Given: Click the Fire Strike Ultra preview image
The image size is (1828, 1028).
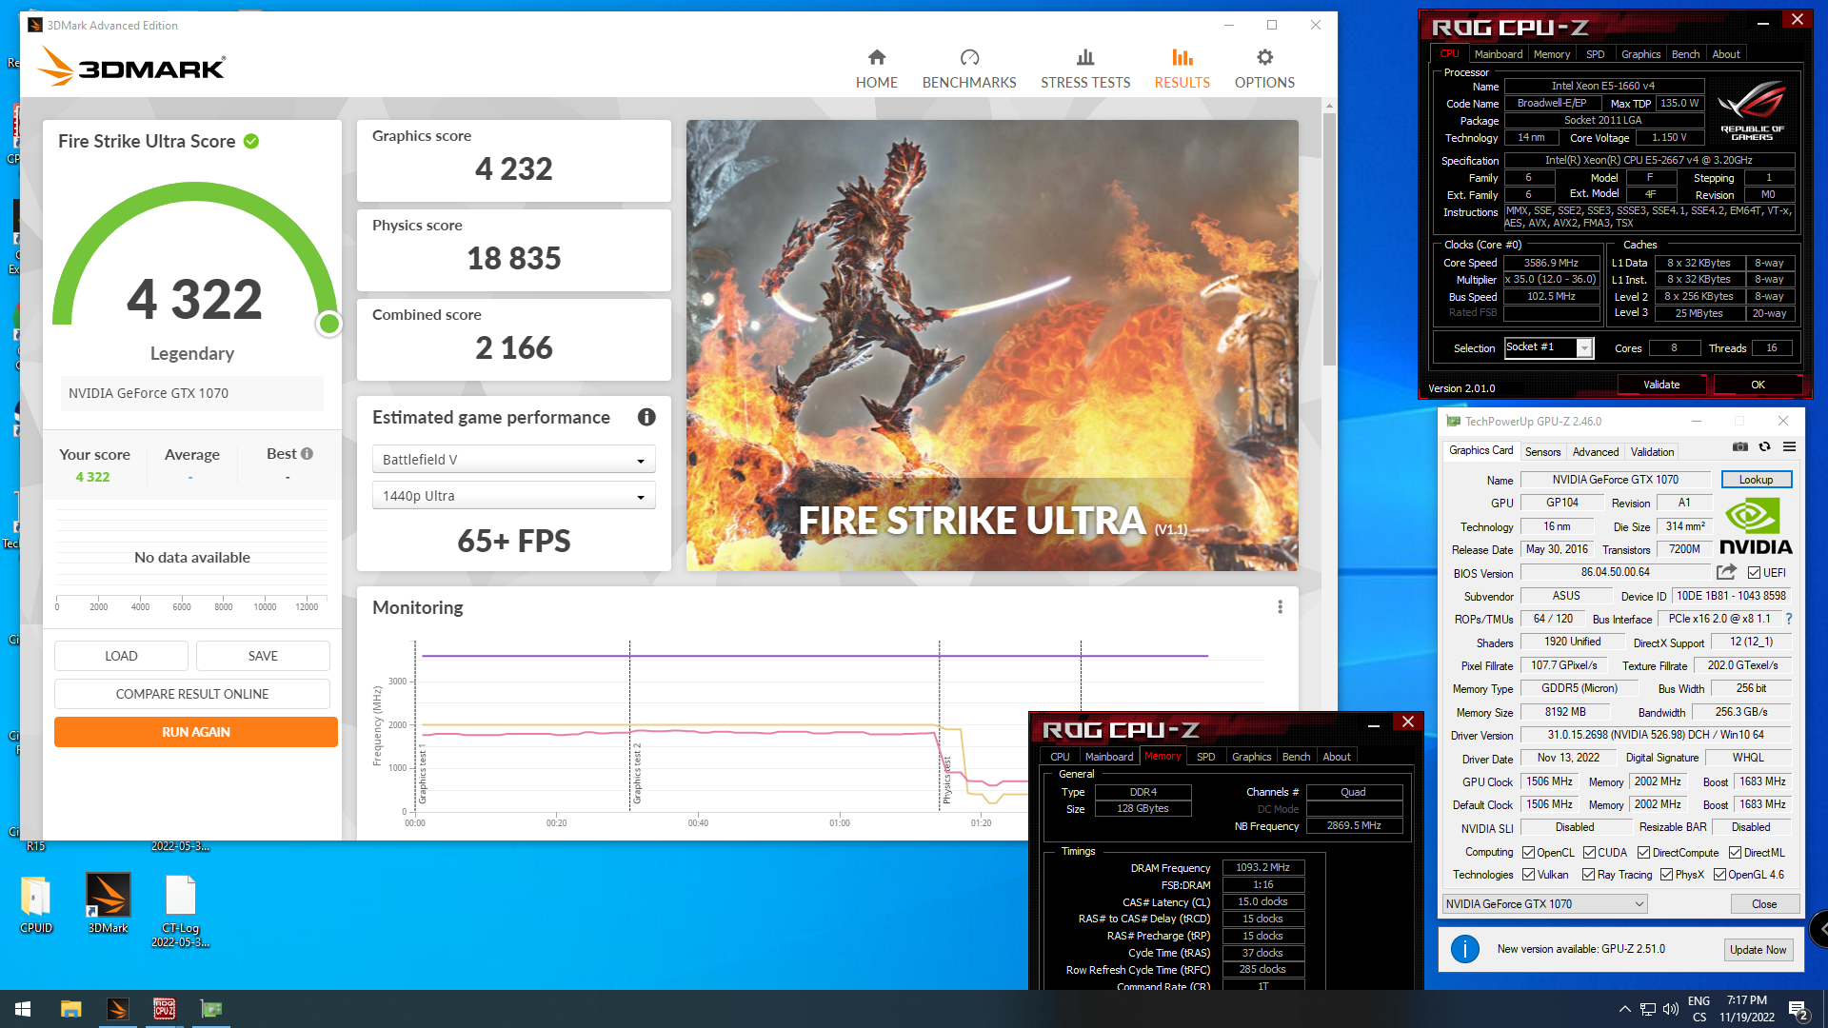Looking at the screenshot, I should (x=992, y=346).
